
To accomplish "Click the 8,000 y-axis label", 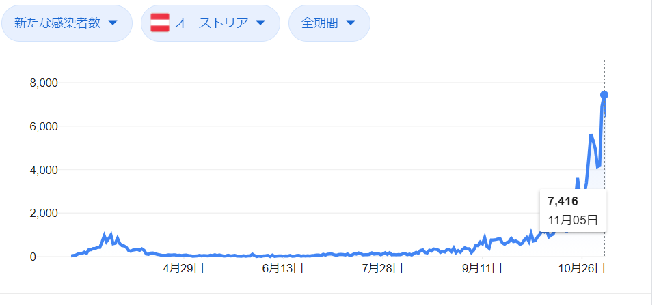I will tap(43, 83).
